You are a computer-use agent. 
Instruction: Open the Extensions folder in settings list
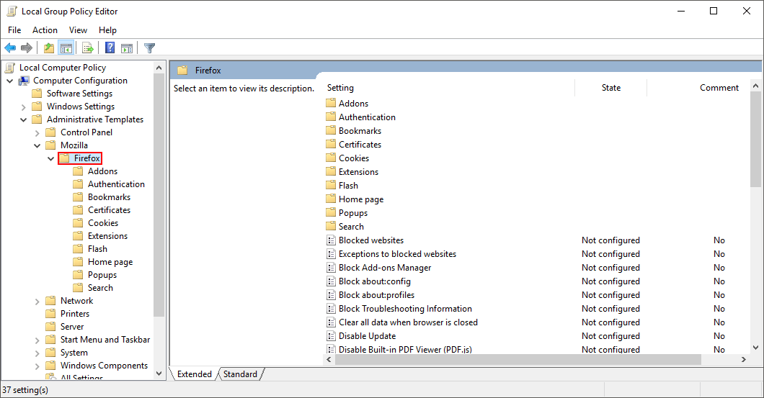click(359, 172)
